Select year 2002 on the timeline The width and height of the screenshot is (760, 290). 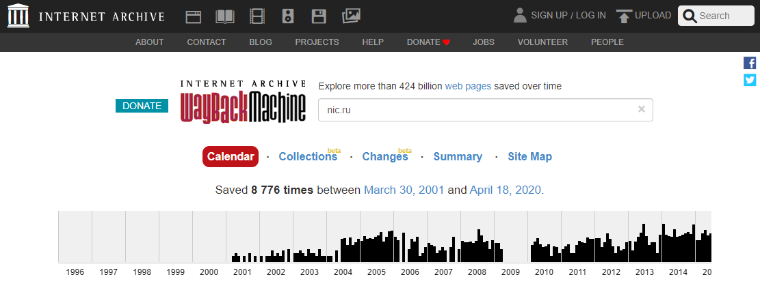tap(276, 272)
